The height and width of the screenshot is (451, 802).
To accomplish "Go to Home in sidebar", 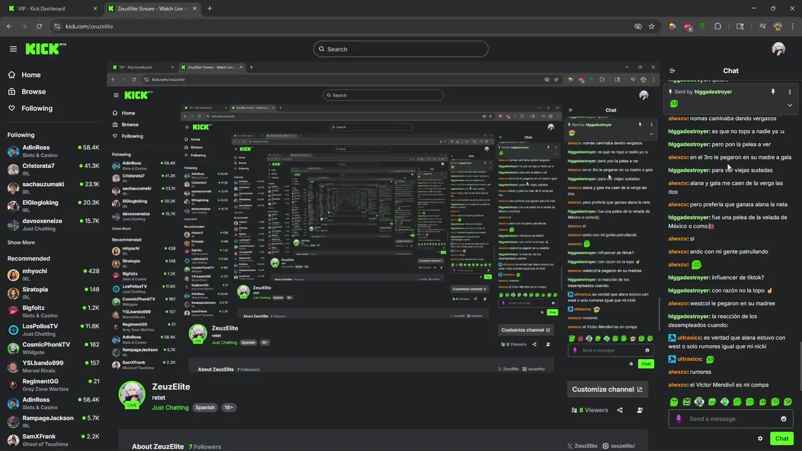I will (24, 75).
